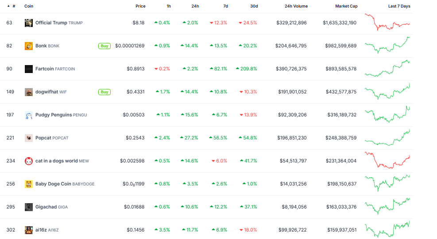This screenshot has width=437, height=239.
Task: Click the Baby Doge Coin icon
Action: point(29,184)
